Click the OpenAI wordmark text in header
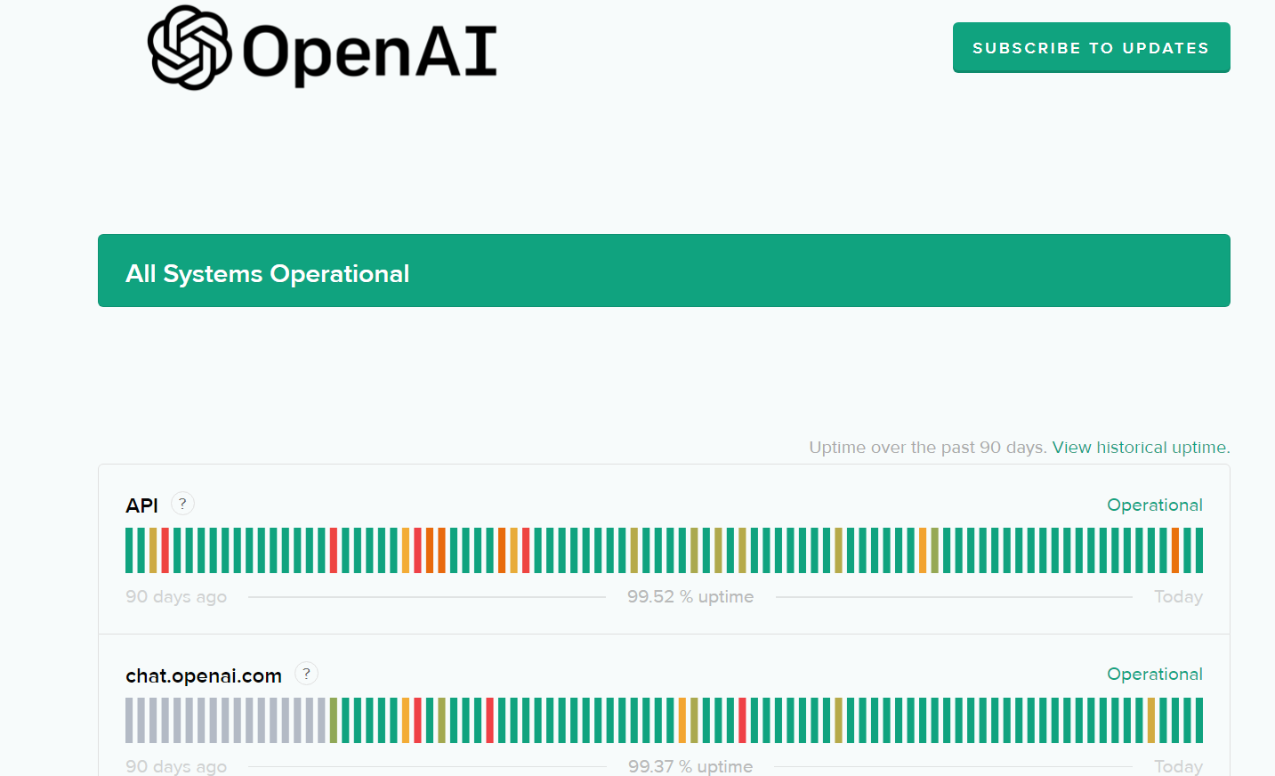The width and height of the screenshot is (1275, 776). click(369, 52)
